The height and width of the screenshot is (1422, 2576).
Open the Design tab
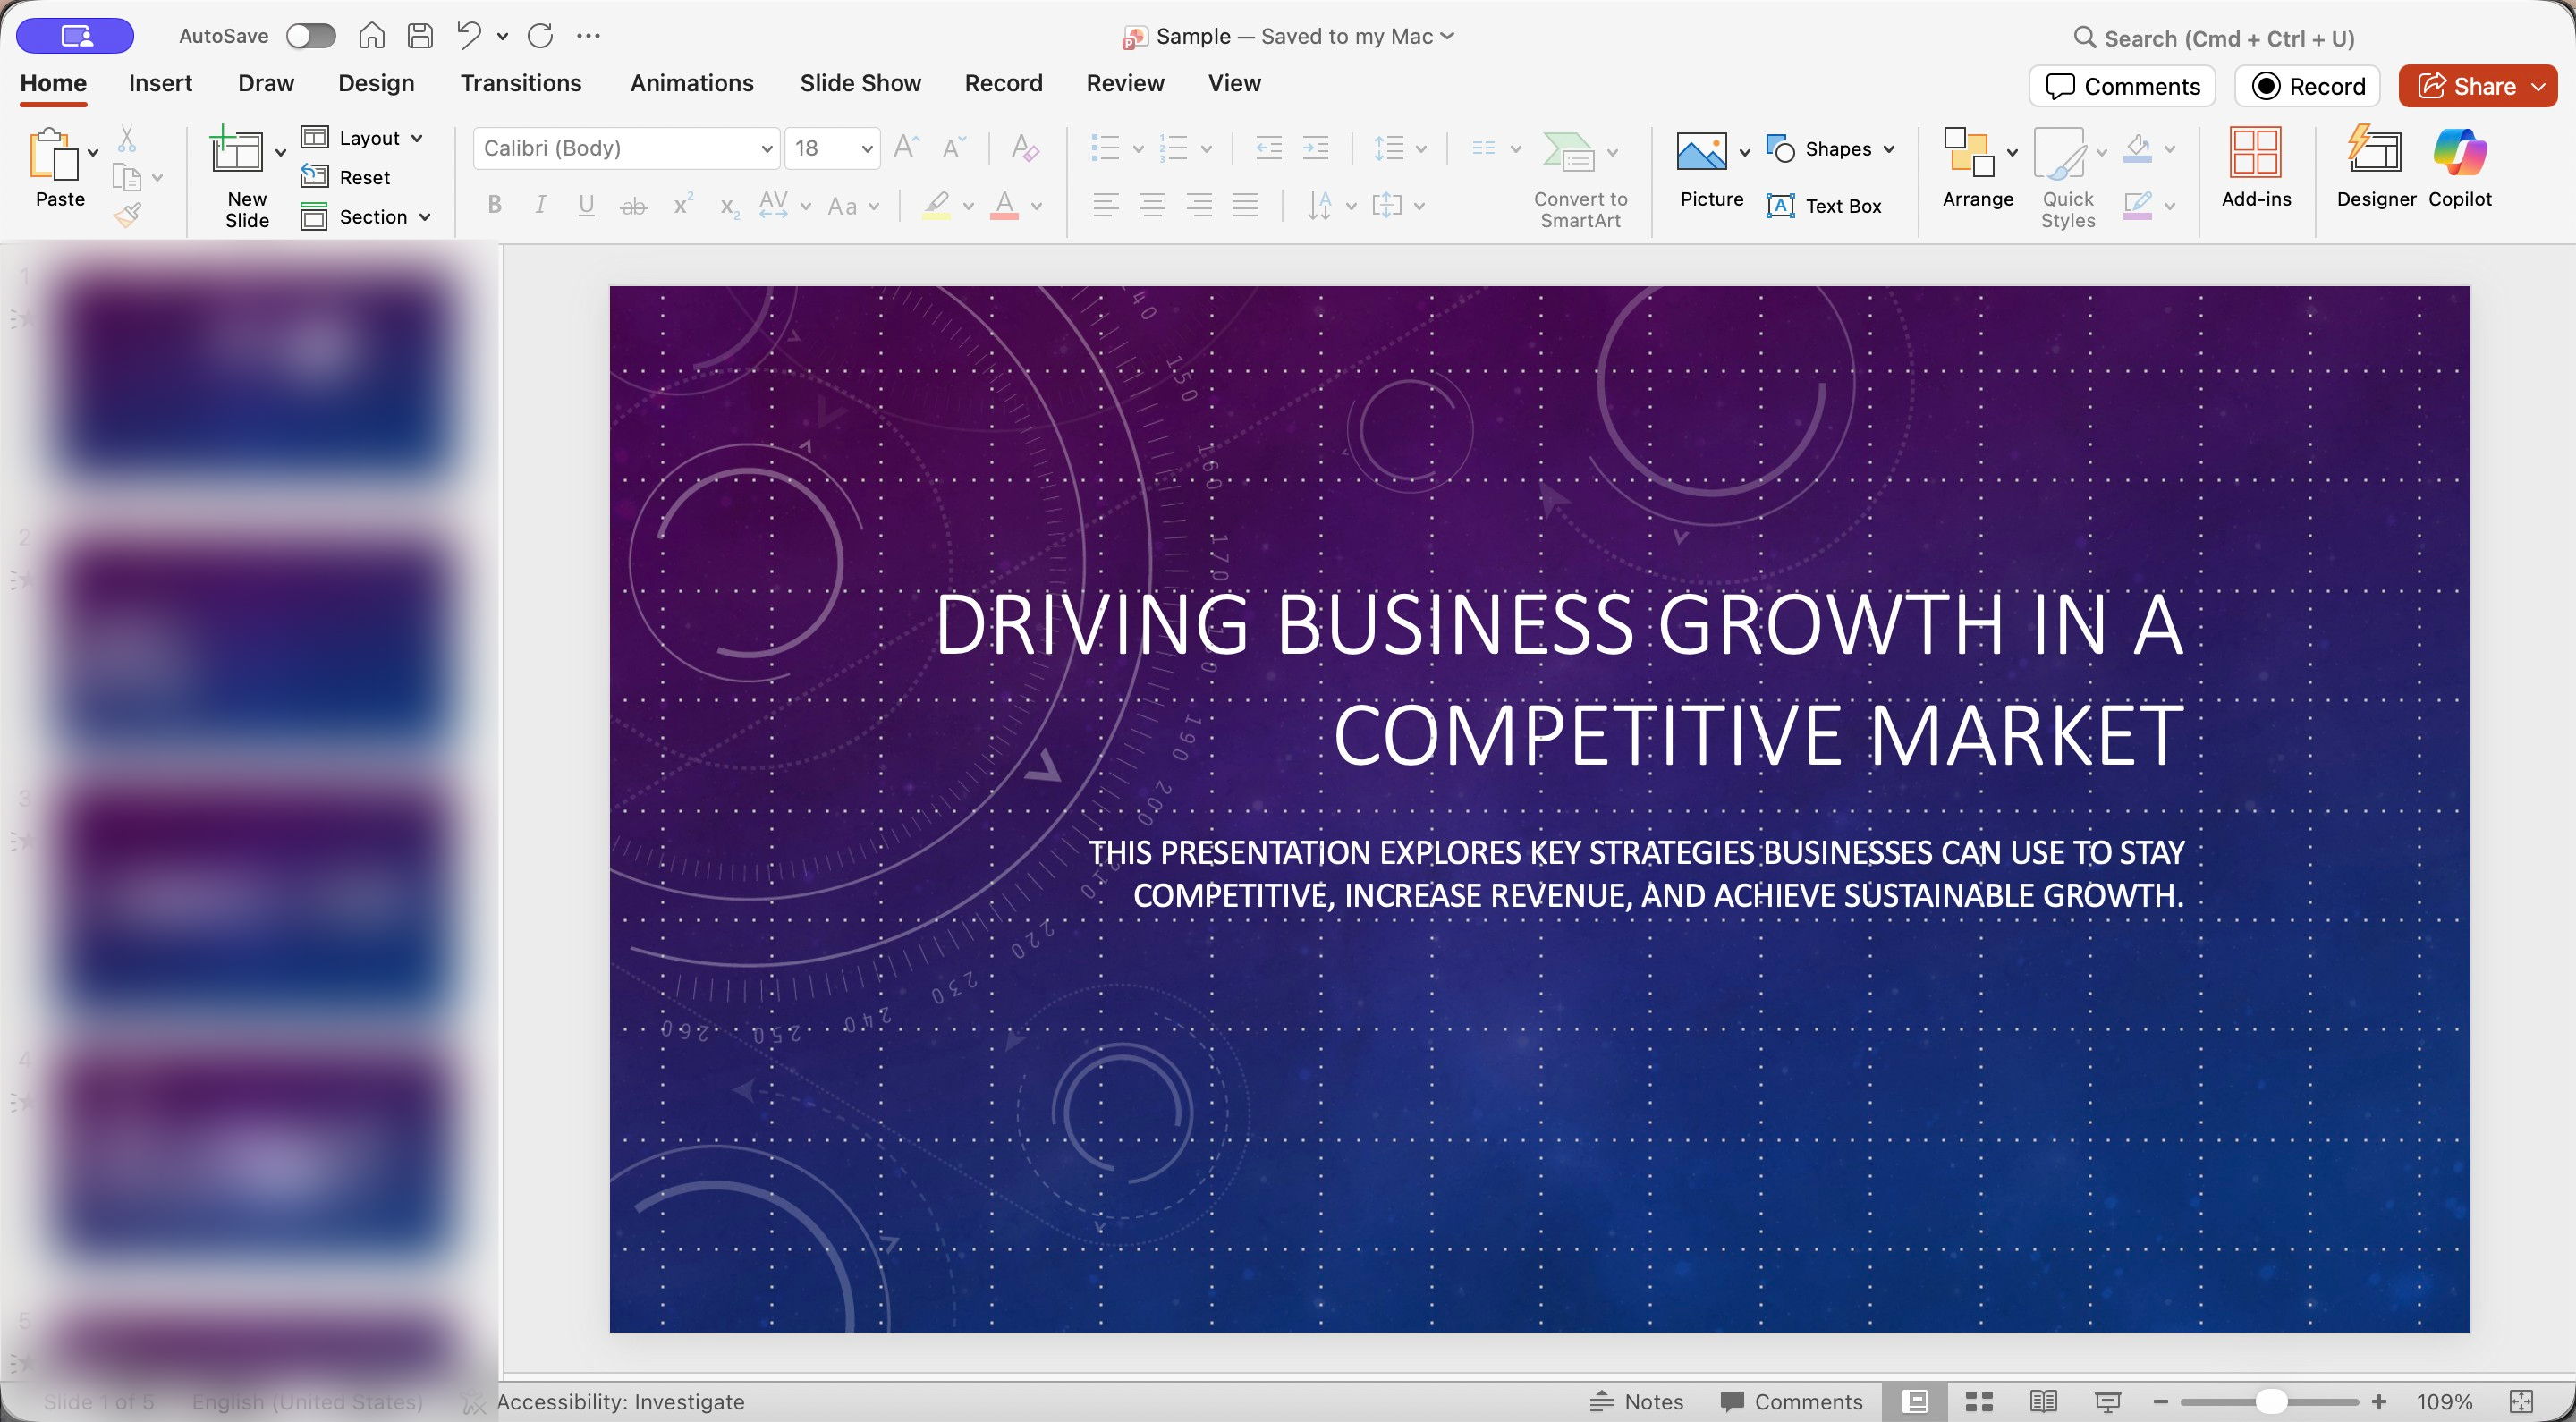pos(375,83)
